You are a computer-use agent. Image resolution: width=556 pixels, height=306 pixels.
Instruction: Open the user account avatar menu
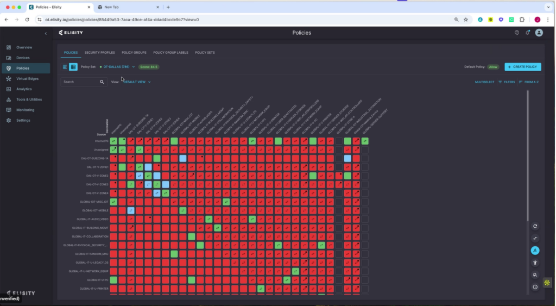click(x=539, y=33)
